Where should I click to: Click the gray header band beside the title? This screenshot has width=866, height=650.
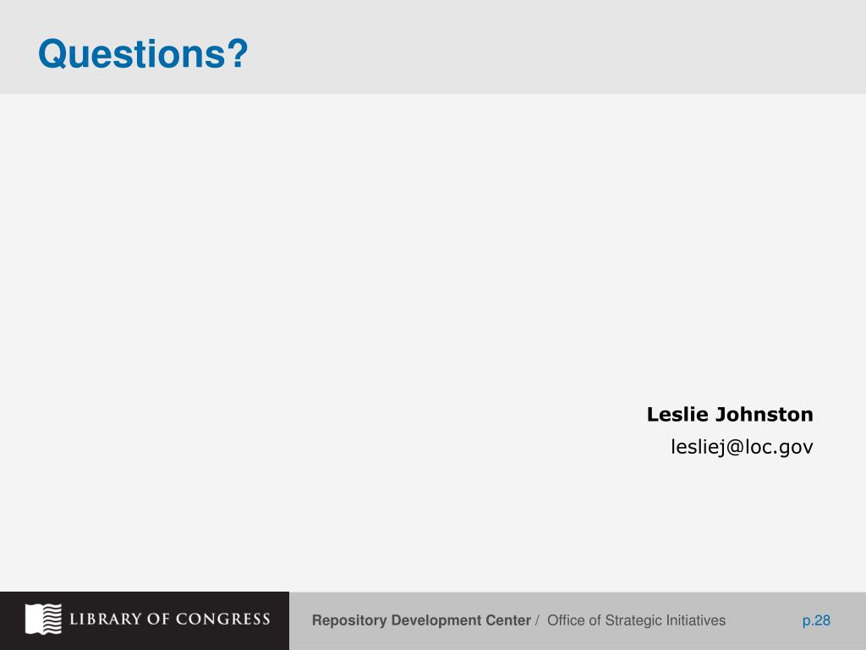(x=552, y=47)
